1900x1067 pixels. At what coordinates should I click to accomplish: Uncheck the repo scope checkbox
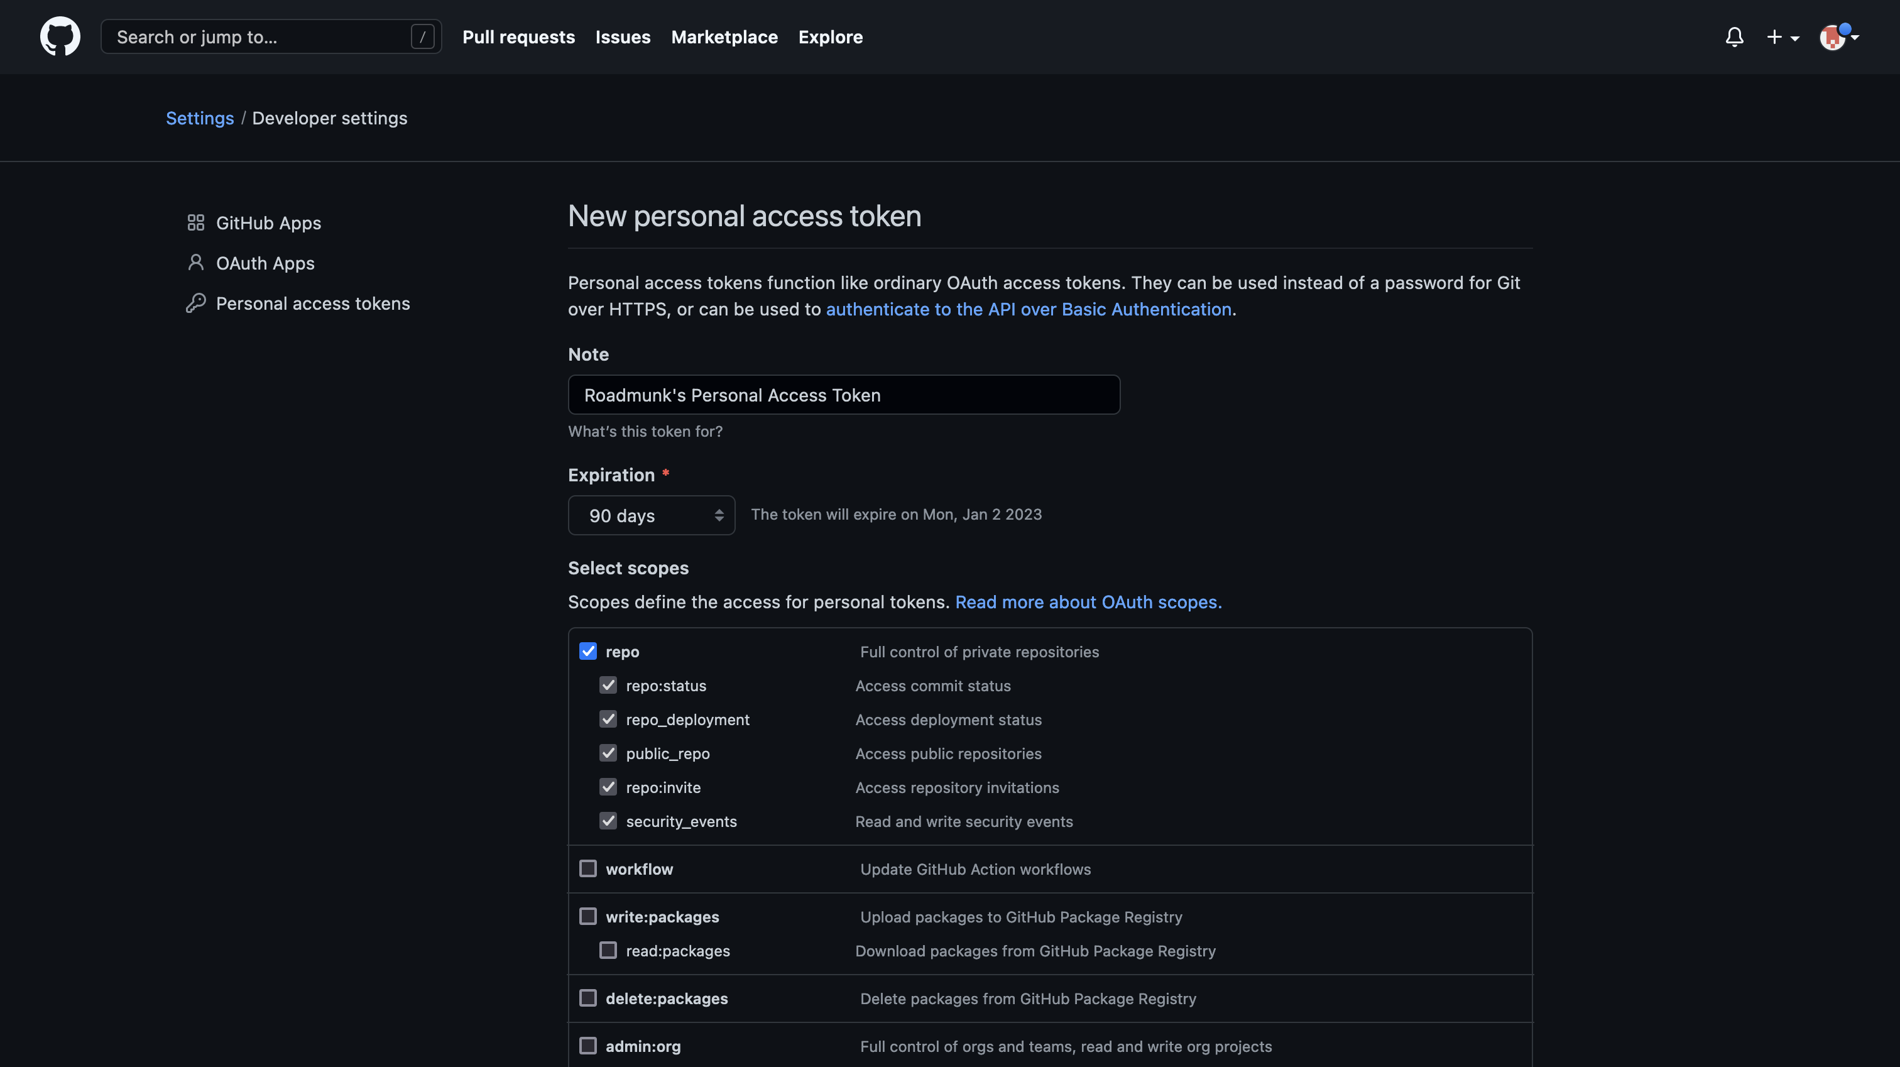[588, 651]
